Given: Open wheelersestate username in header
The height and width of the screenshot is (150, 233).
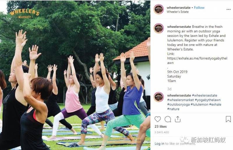Looking at the screenshot, I should click(x=179, y=8).
